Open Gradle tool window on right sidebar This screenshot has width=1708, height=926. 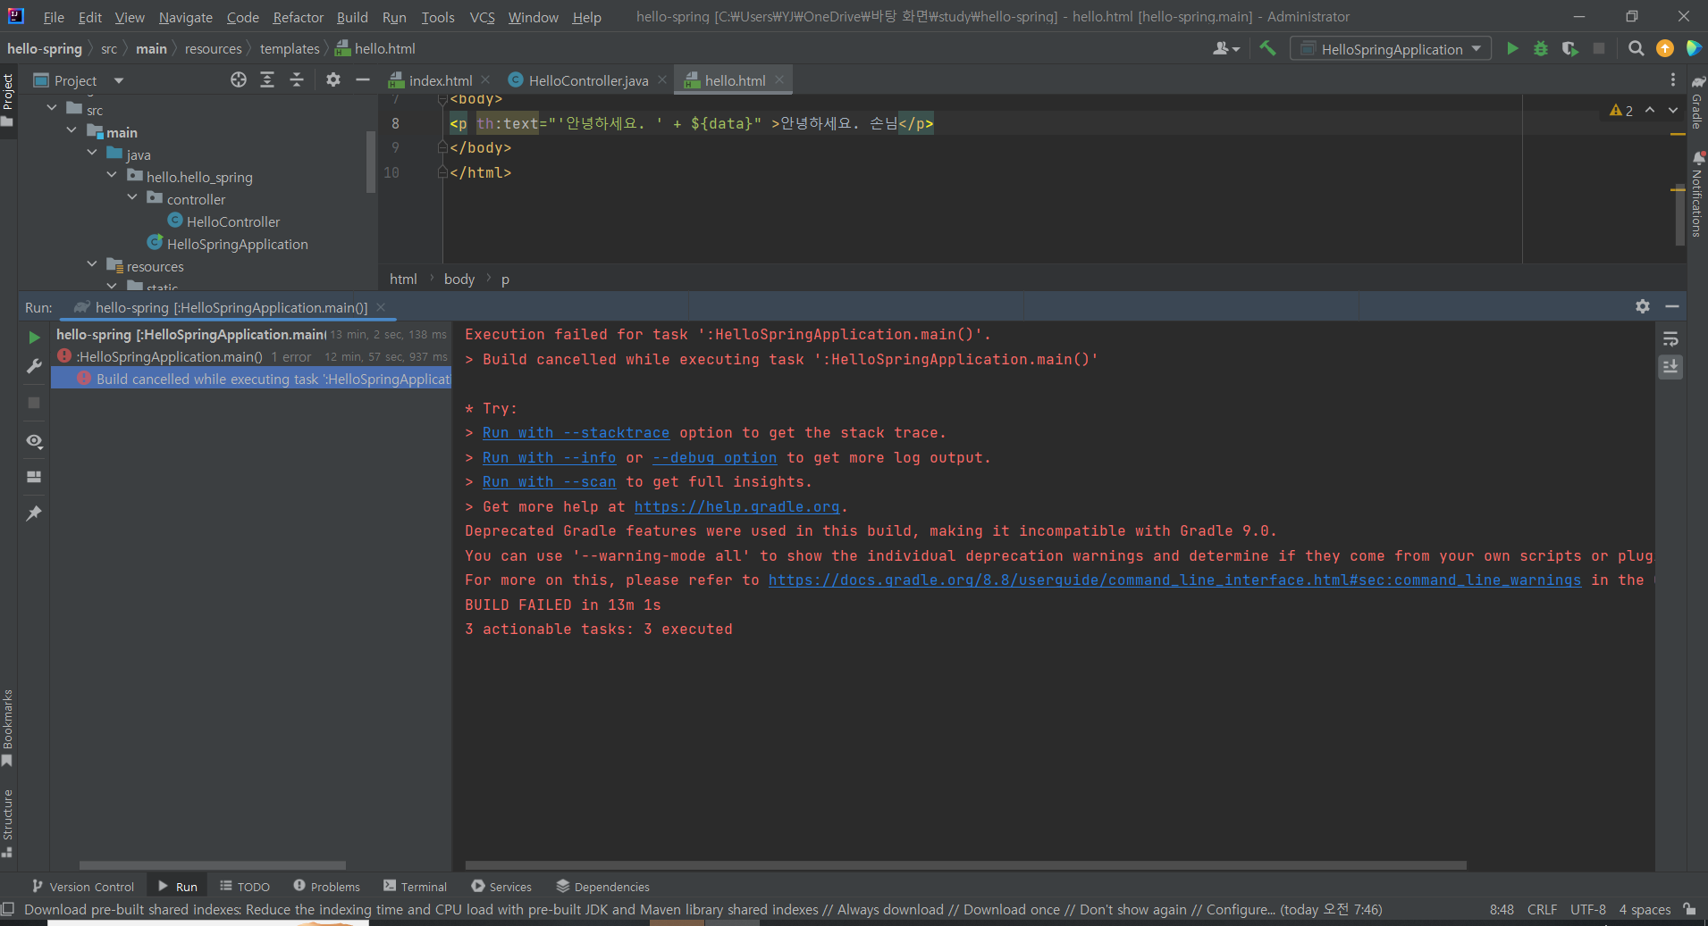(x=1697, y=103)
